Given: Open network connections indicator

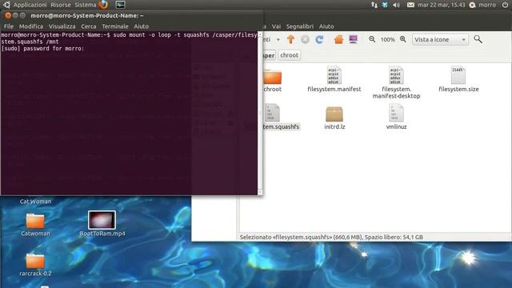Looking at the screenshot, I should click(374, 5).
